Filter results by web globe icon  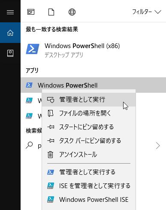72,12
